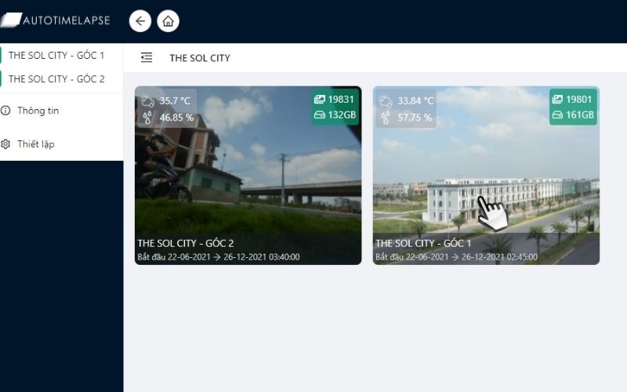
Task: Click the back arrow button
Action: [140, 21]
